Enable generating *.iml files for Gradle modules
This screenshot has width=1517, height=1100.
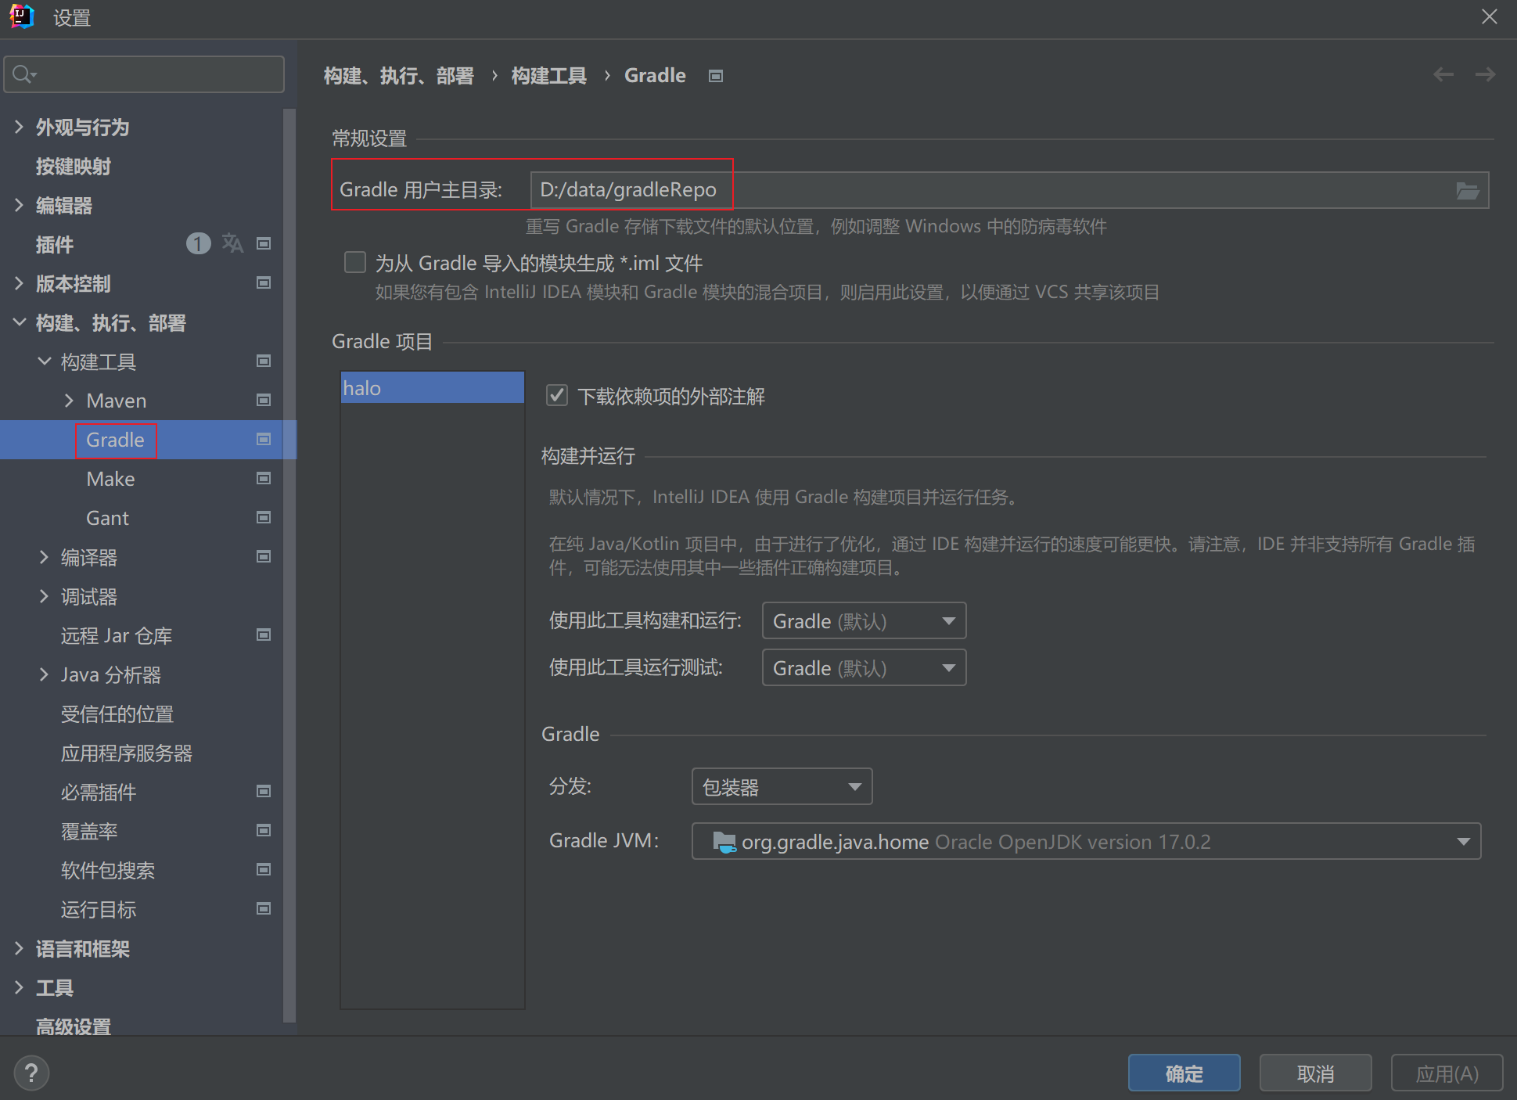pos(355,262)
